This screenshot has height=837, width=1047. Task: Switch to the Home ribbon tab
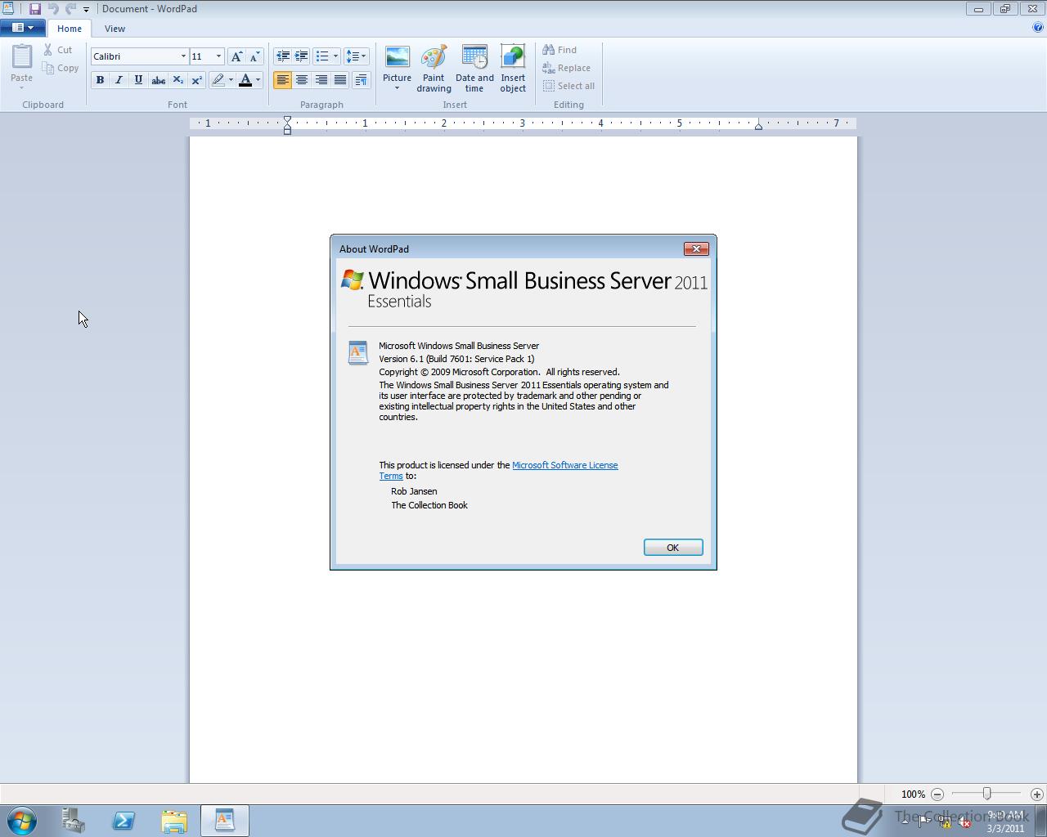pyautogui.click(x=70, y=29)
